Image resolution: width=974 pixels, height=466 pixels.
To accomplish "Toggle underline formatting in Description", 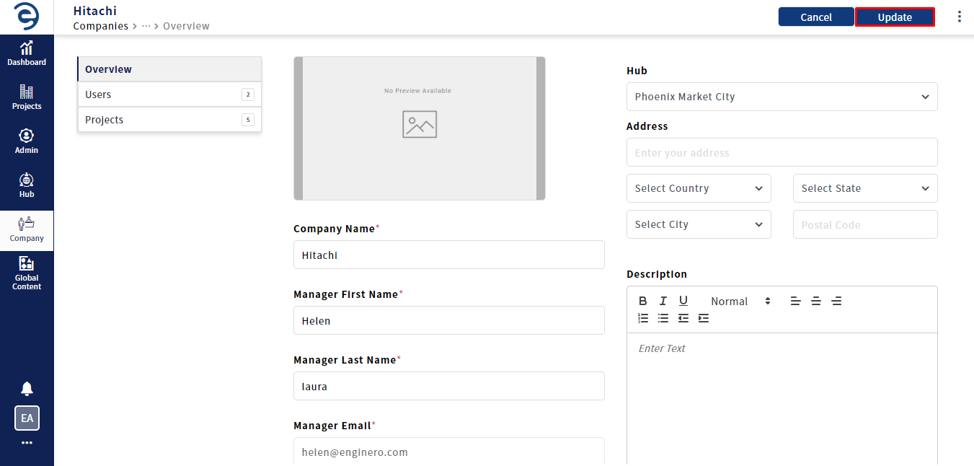I will pos(683,301).
